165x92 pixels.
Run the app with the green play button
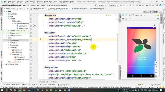tap(121, 5)
